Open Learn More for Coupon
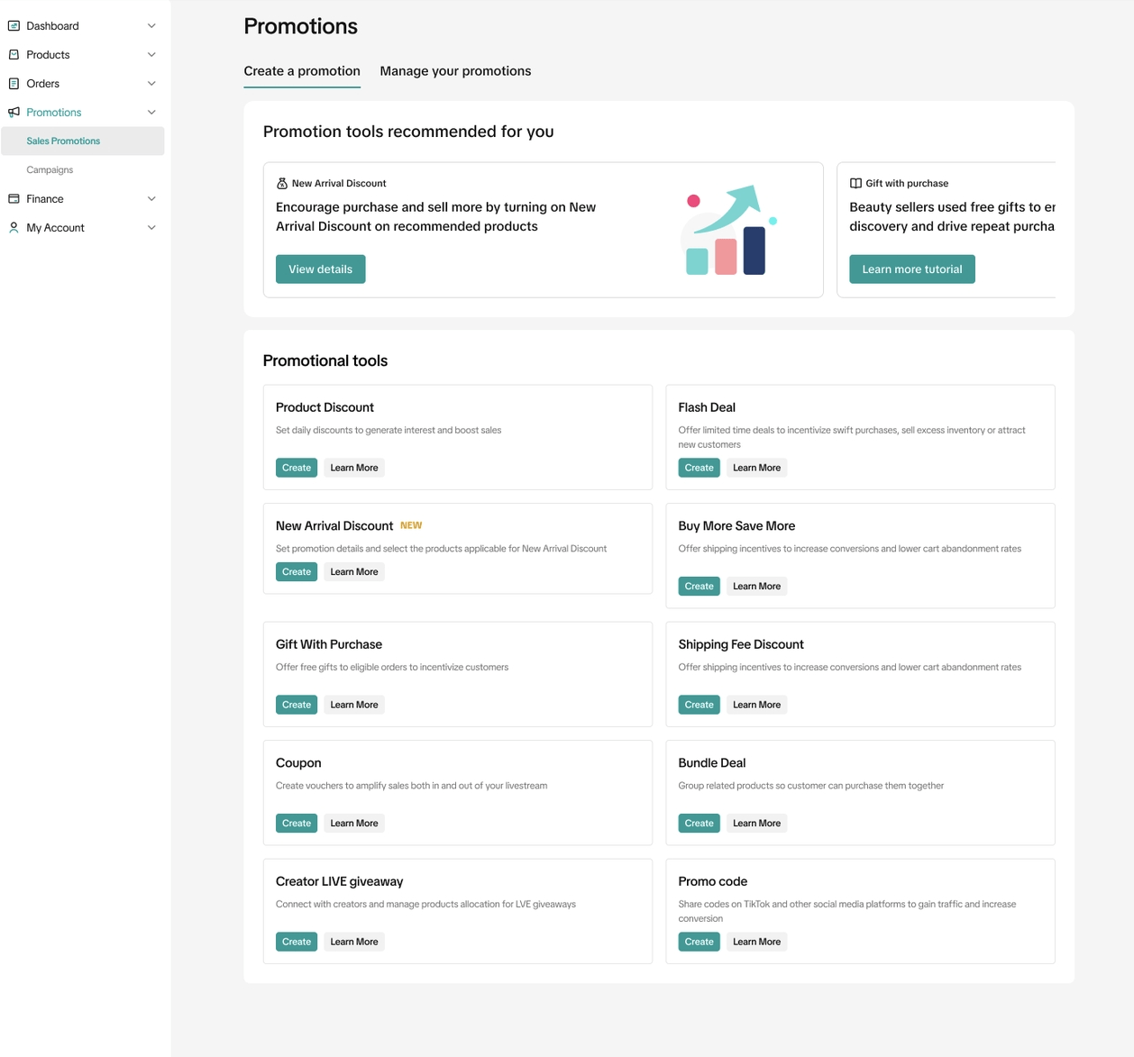 pos(353,824)
